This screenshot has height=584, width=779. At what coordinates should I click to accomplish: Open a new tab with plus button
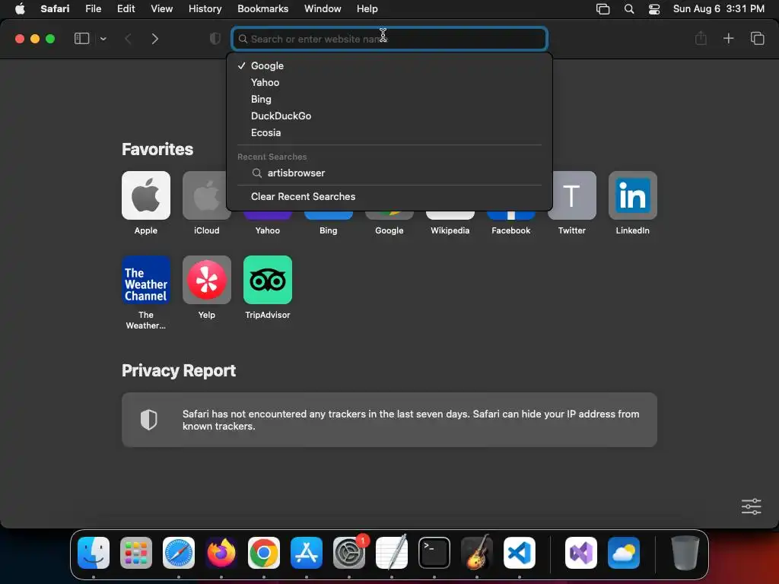[728, 38]
